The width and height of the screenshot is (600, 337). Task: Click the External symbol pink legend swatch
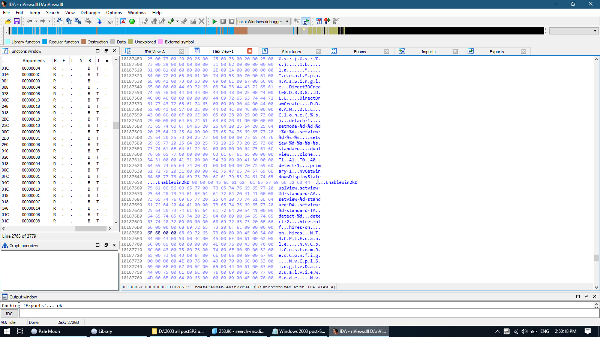pos(161,42)
